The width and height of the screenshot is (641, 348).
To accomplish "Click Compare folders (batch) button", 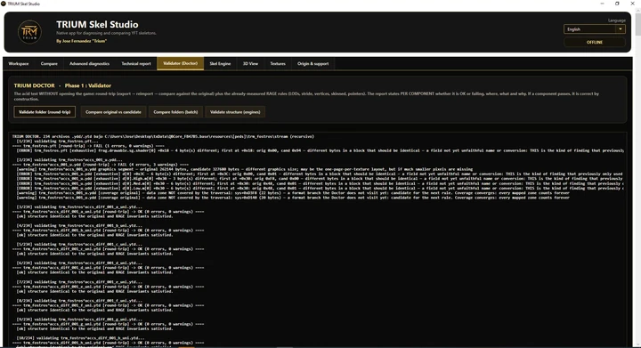I will 175,112.
